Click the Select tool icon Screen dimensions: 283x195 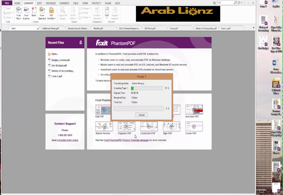tap(5, 13)
